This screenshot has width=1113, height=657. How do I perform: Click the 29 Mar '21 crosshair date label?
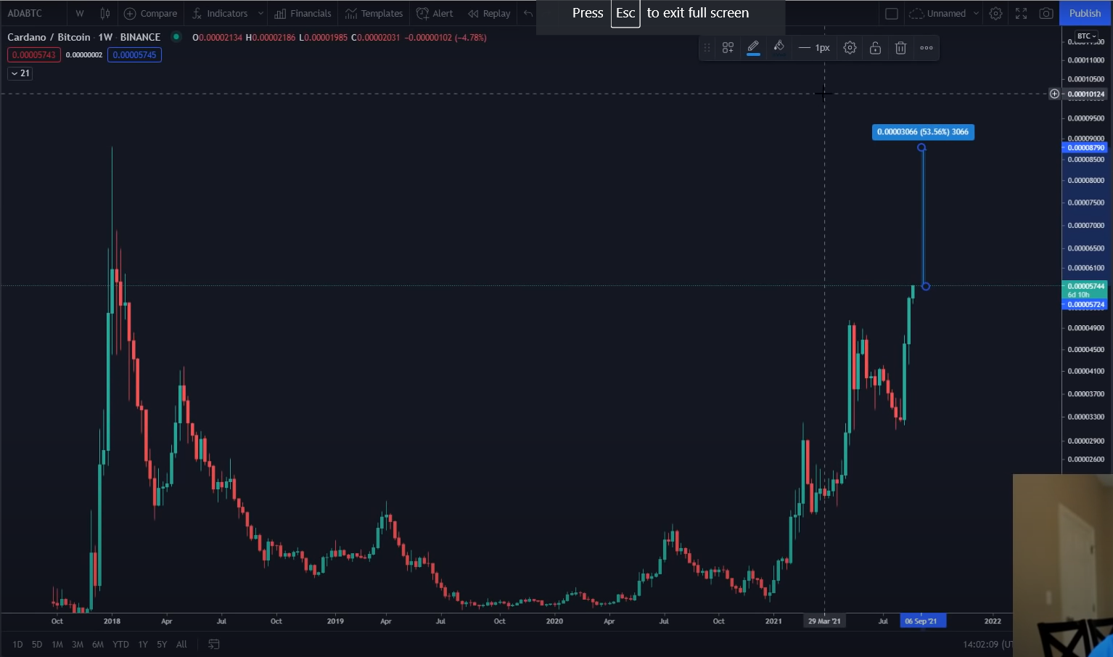tap(824, 621)
